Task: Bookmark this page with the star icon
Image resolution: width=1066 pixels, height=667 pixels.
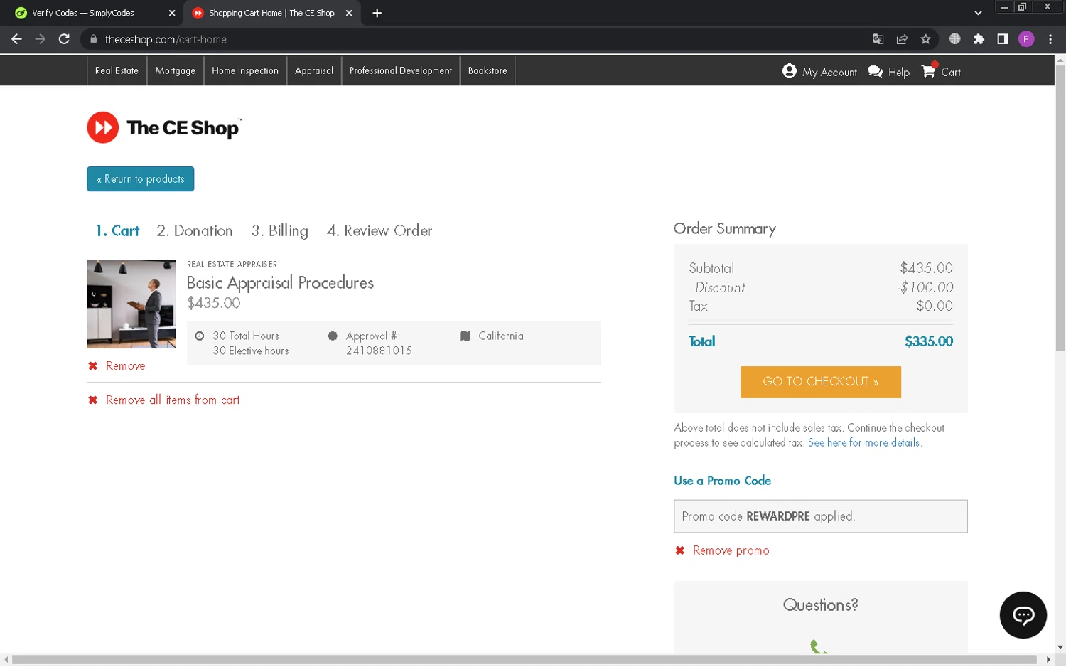Action: coord(925,39)
